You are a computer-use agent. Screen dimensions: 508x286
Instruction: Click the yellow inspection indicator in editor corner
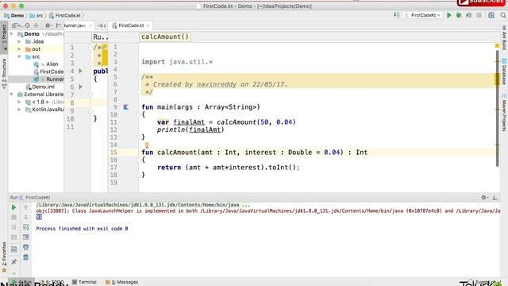(498, 46)
